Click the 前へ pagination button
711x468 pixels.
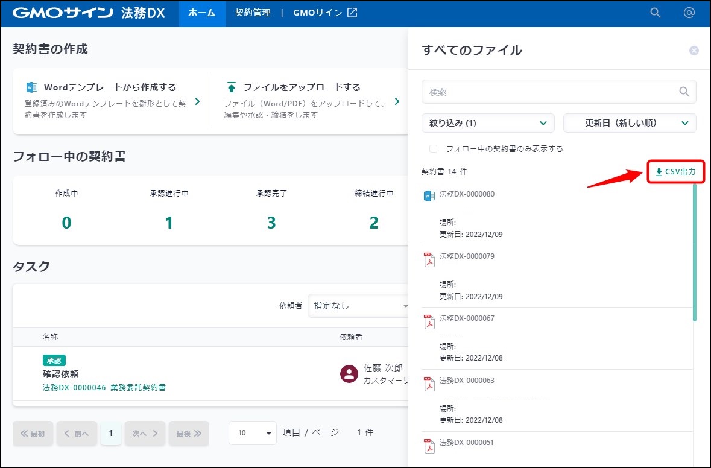77,434
